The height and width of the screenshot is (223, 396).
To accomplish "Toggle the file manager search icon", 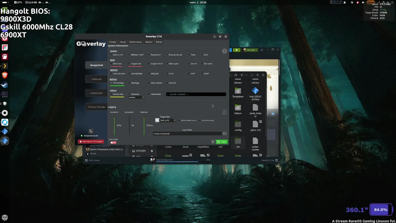I will (236, 75).
